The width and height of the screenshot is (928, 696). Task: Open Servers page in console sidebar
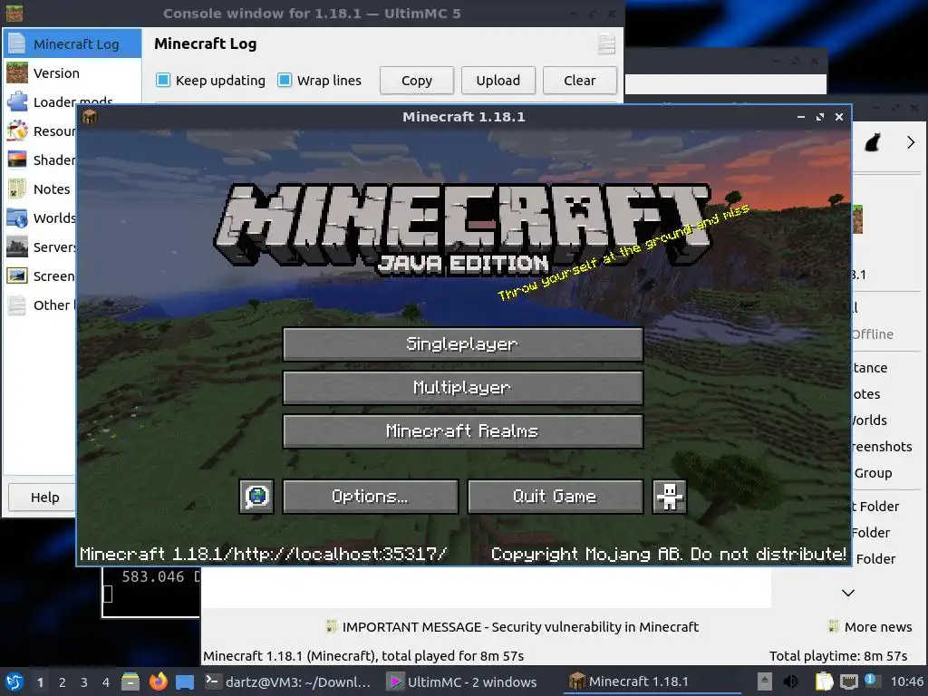pos(40,247)
